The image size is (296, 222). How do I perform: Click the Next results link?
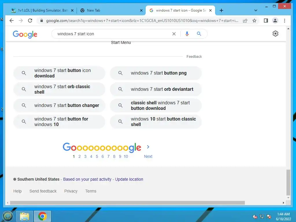coord(148,156)
